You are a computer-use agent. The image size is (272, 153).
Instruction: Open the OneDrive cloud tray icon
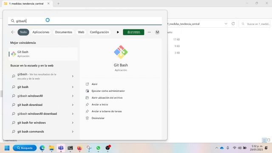[222, 148]
